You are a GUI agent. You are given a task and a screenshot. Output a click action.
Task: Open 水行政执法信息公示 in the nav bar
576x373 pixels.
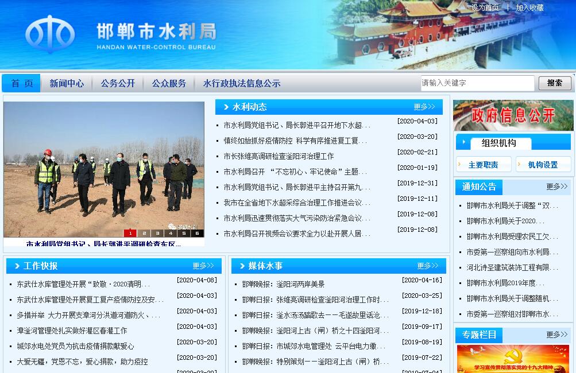(x=242, y=83)
